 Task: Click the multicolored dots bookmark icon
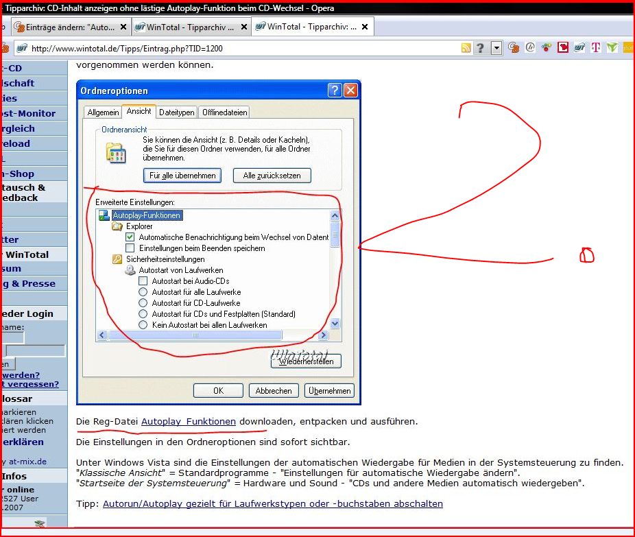[x=547, y=48]
